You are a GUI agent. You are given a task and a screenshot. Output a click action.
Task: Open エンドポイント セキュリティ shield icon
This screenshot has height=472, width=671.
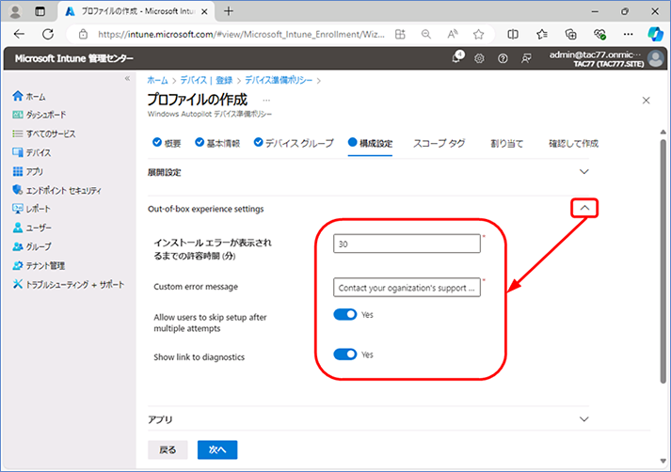coord(18,190)
